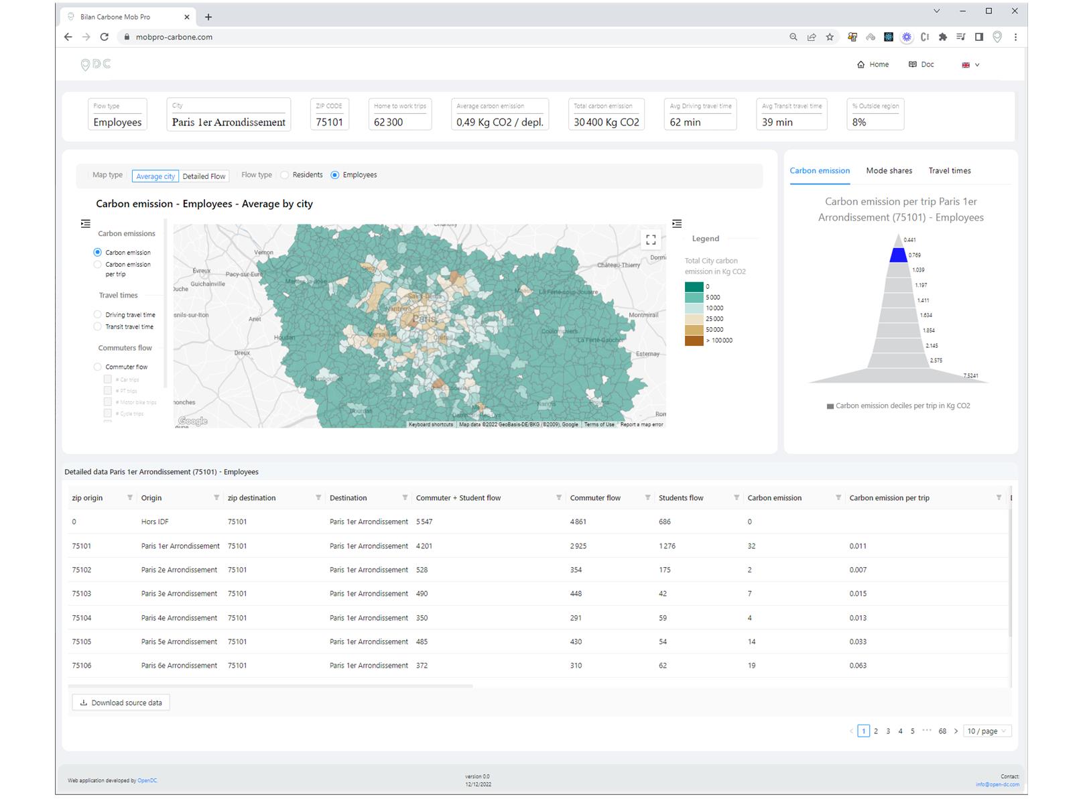1083x801 pixels.
Task: Select Employees flow type radio
Action: click(x=335, y=175)
